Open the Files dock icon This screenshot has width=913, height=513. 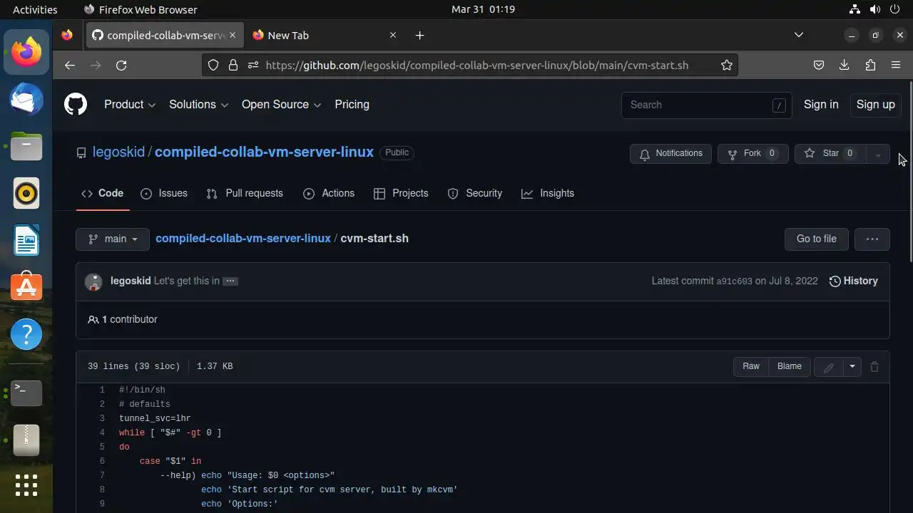[x=26, y=146]
